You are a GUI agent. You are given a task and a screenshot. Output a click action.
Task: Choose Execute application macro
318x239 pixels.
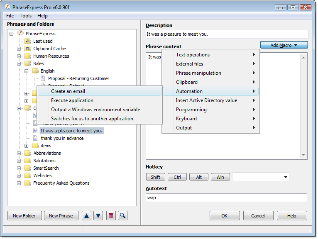pyautogui.click(x=100, y=100)
